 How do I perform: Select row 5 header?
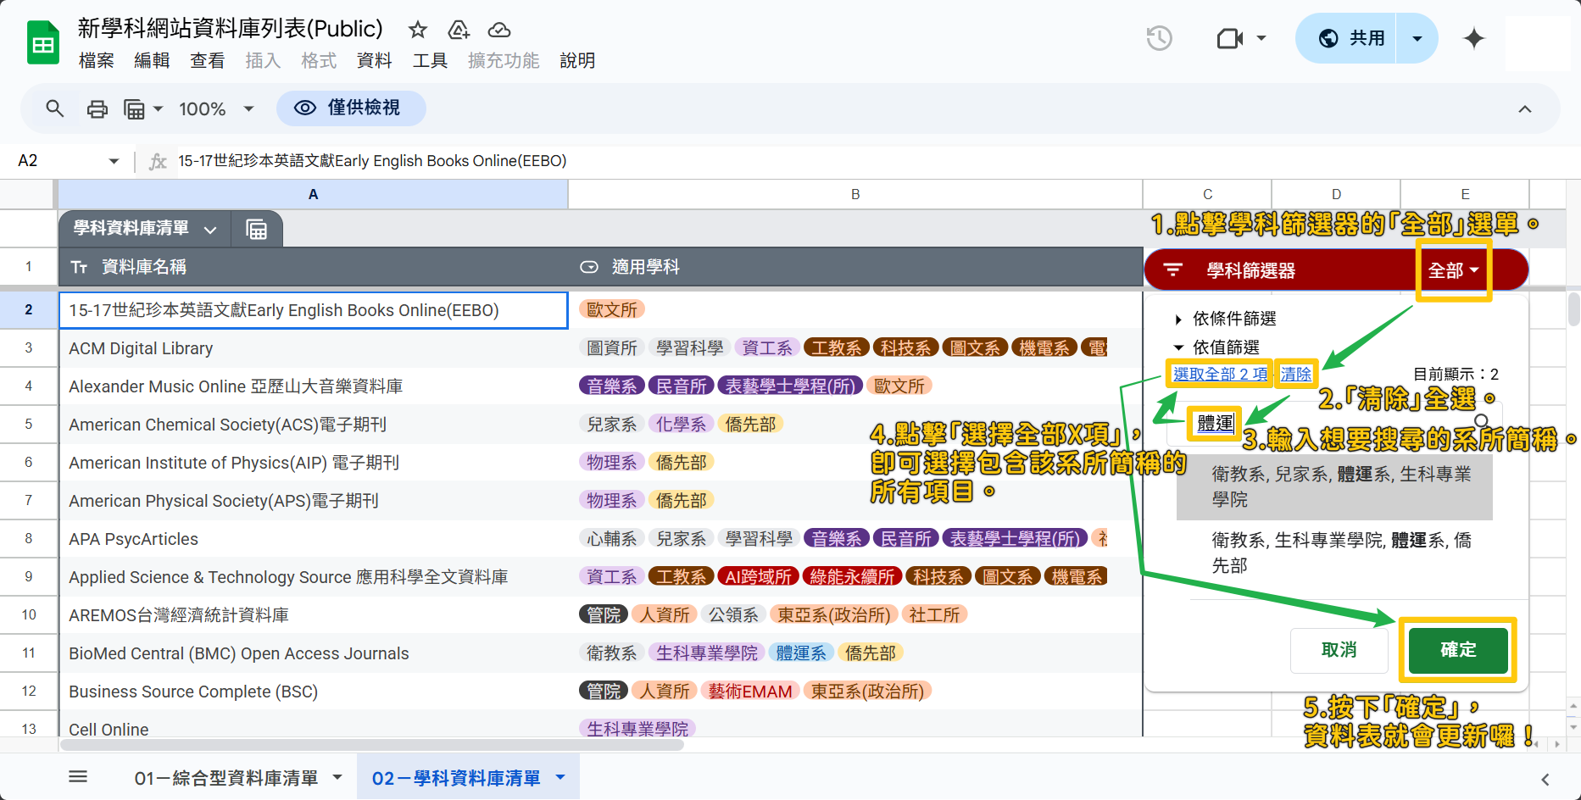tap(29, 424)
